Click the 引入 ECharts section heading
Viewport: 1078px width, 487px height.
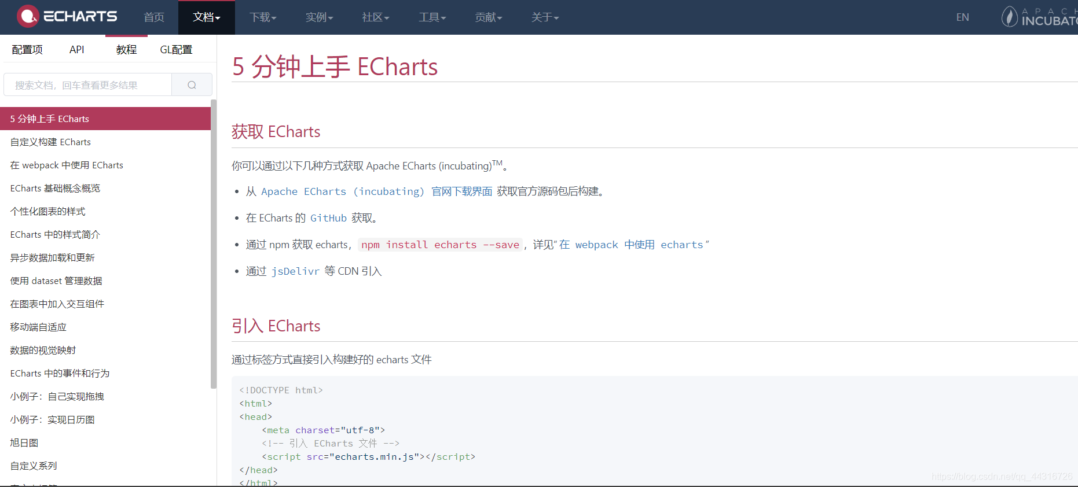coord(276,326)
